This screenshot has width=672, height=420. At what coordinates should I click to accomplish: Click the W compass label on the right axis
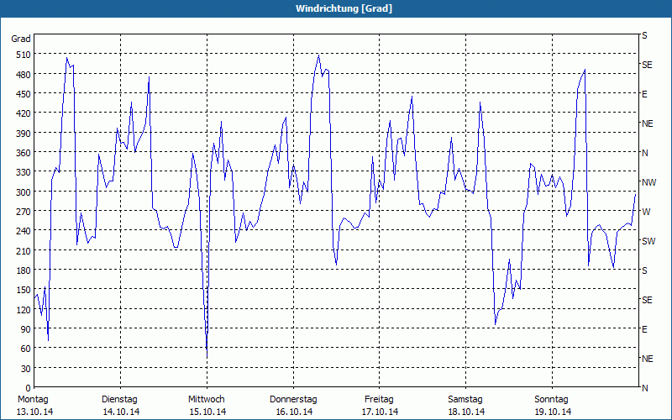(645, 212)
